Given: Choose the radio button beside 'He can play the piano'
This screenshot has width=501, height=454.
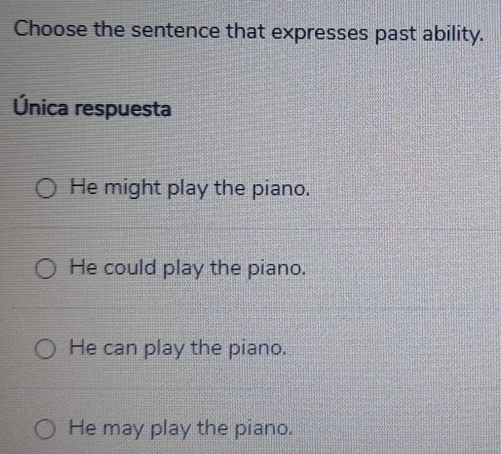Looking at the screenshot, I should click(x=49, y=349).
